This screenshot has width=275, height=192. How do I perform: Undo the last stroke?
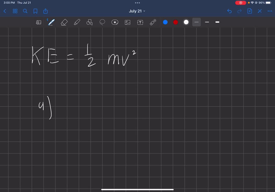click(x=229, y=11)
